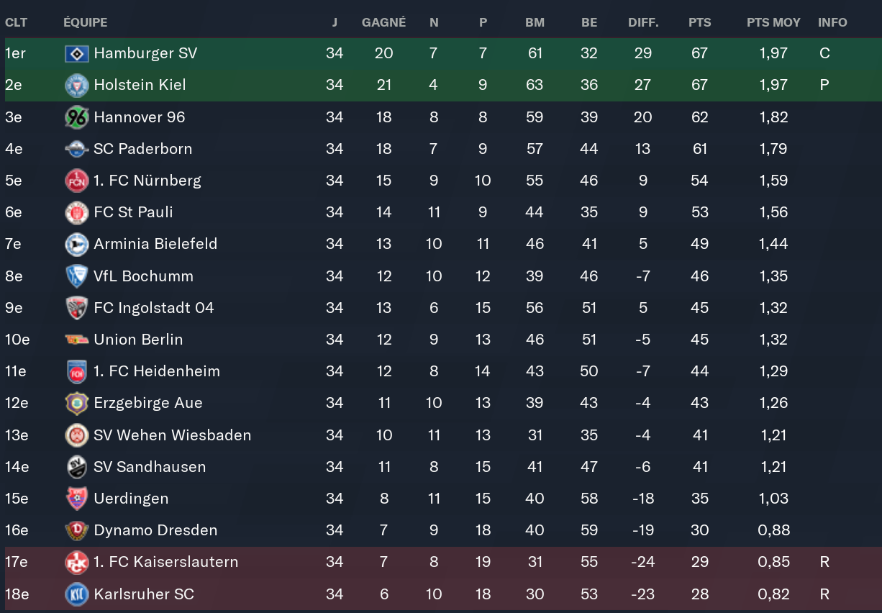This screenshot has height=613, width=882.
Task: Sort standings by GAGNÉ column
Action: pos(383,22)
